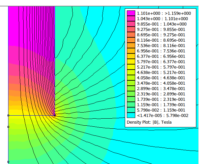This screenshot has height=164, width=199.
Task: Click the legend text '6.377e-001 : 6.956e-001'
Action: 161,56
